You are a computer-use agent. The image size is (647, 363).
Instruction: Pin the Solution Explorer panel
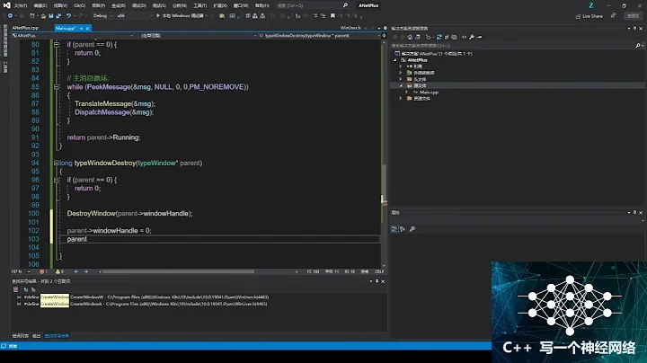tap(634, 28)
